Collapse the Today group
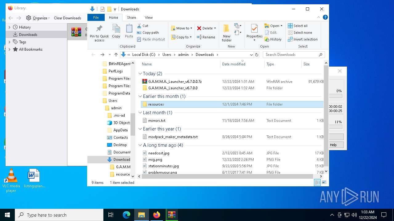This screenshot has height=221, width=394. click(140, 74)
